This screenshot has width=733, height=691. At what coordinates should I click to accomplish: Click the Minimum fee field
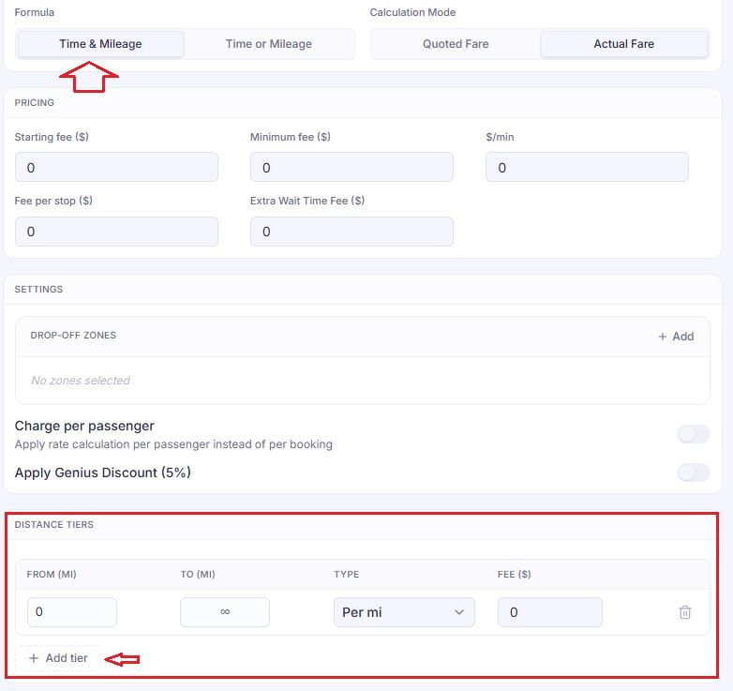352,167
